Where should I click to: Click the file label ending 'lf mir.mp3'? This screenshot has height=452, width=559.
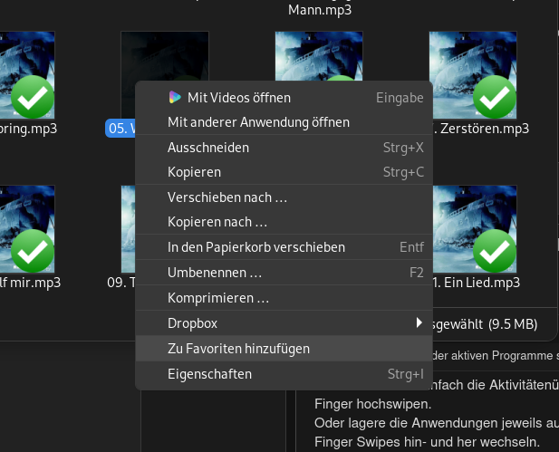pos(30,283)
